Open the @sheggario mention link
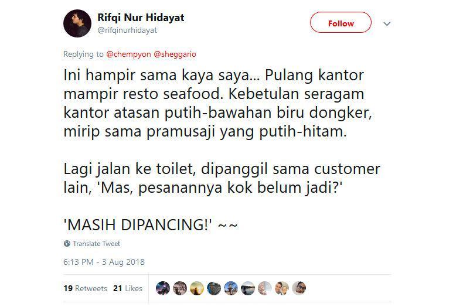The height and width of the screenshot is (307, 463). (x=175, y=54)
